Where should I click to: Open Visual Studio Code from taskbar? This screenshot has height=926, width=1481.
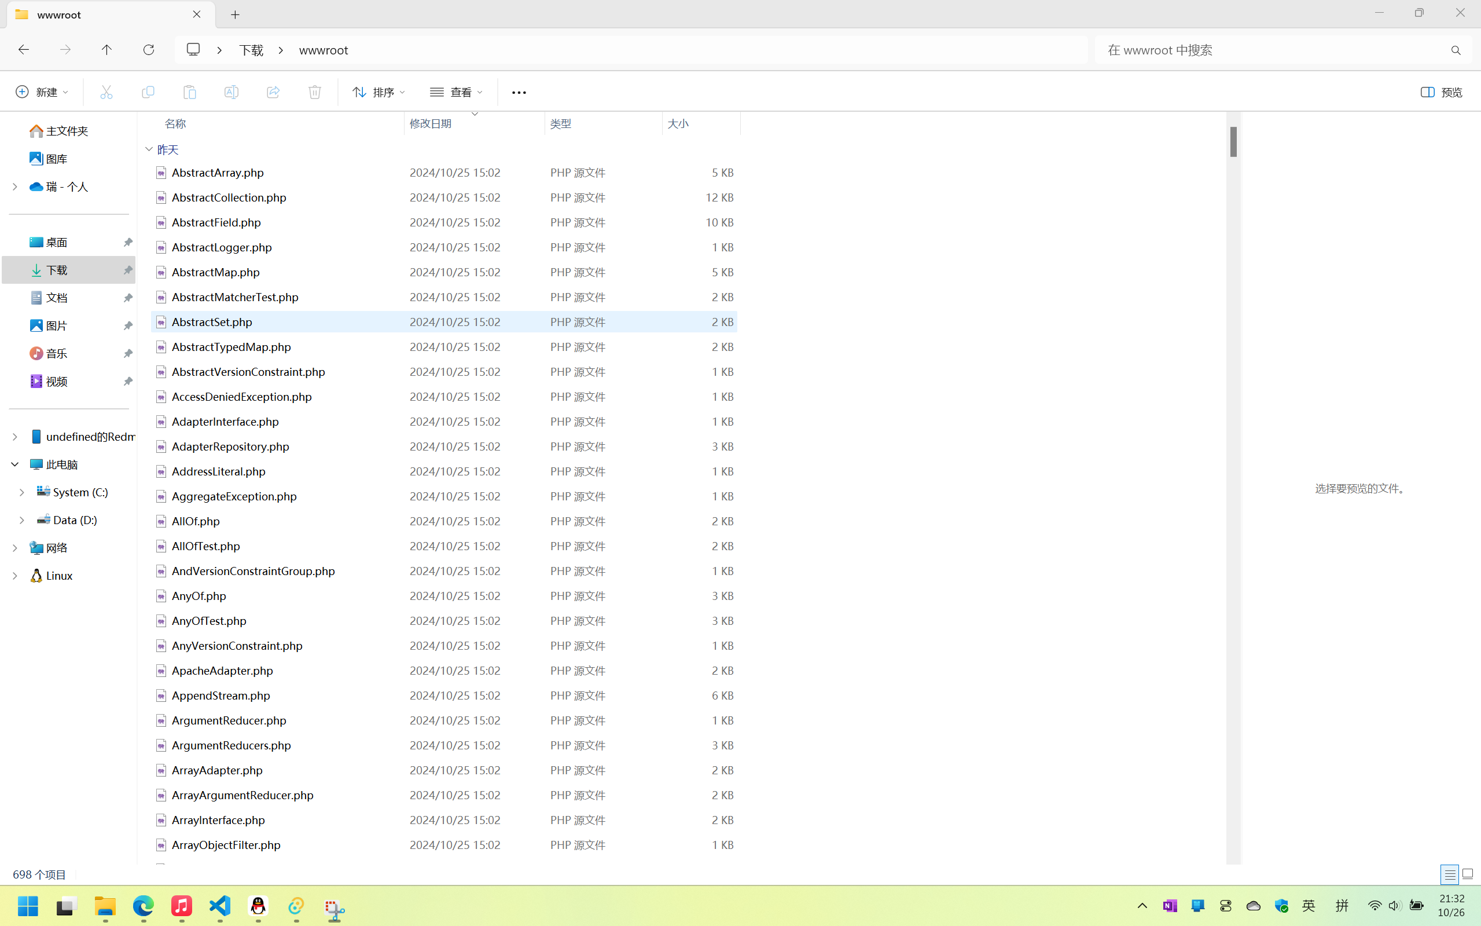[x=220, y=906]
